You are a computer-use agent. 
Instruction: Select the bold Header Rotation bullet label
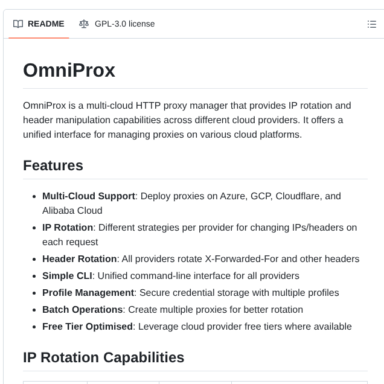tap(79, 259)
